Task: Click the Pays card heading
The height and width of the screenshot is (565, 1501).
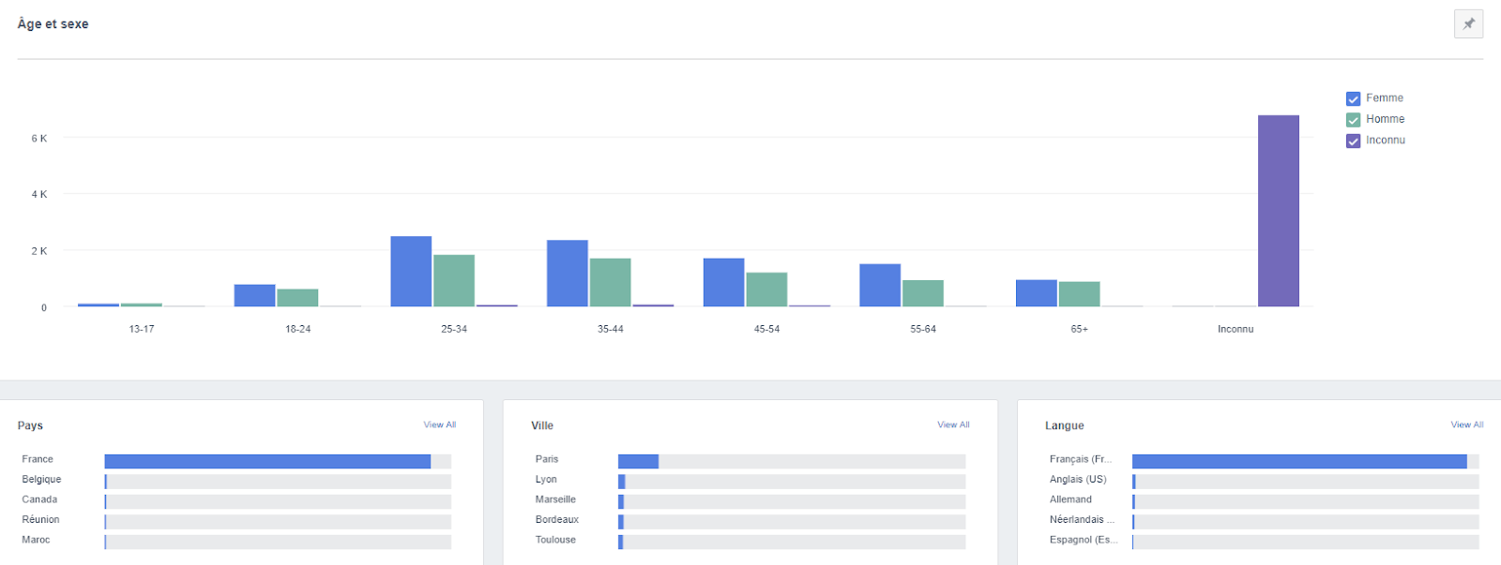Action: click(x=30, y=425)
